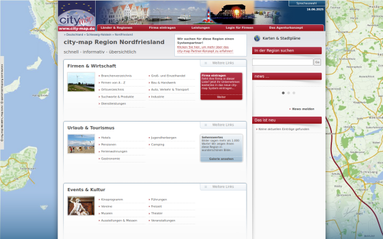Click the Nordfriesland breadcrumb
The height and width of the screenshot is (239, 383).
click(x=124, y=34)
